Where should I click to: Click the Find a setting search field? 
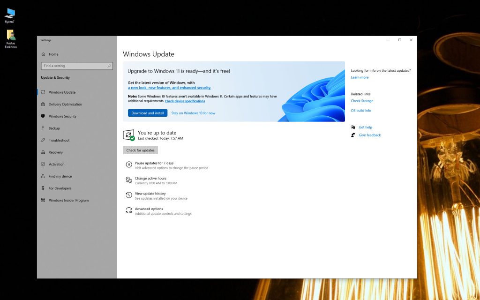76,66
